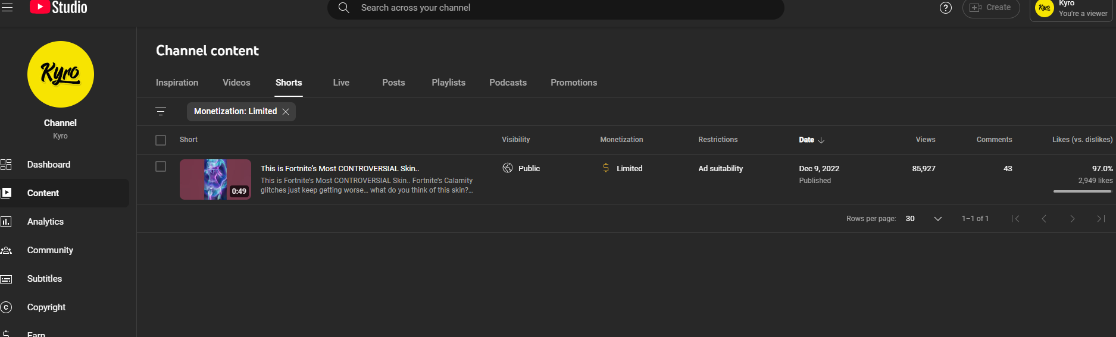The width and height of the screenshot is (1116, 337).
Task: Click the last page pagination icon
Action: [x=1101, y=219]
